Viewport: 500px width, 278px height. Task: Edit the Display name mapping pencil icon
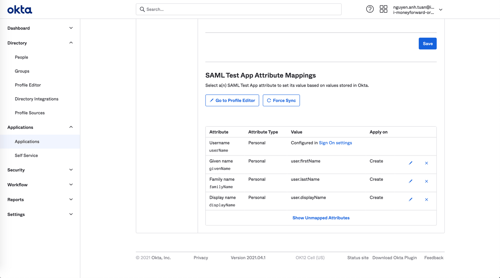pos(411,199)
